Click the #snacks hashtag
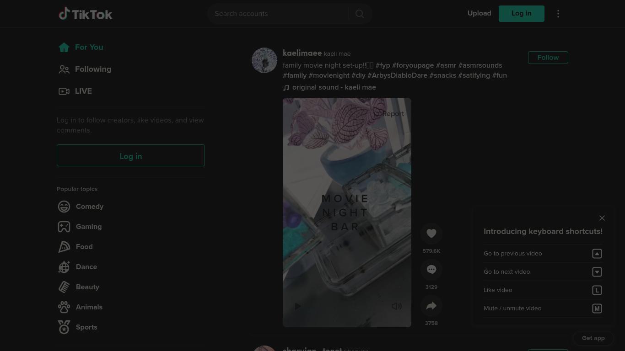This screenshot has height=351, width=625. [442, 75]
